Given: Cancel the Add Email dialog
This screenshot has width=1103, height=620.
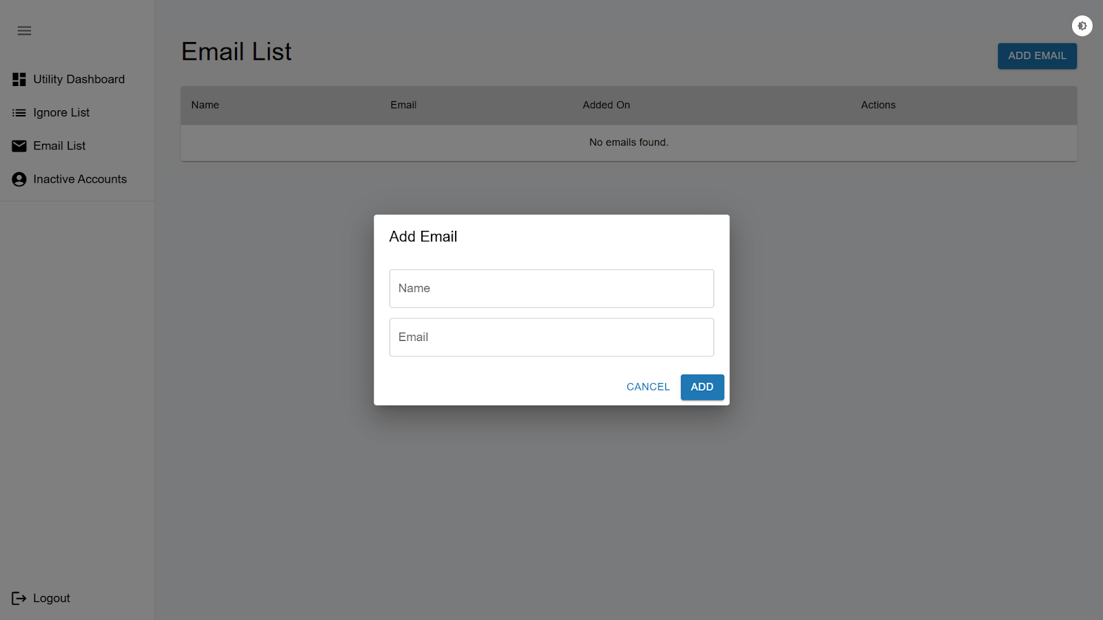Looking at the screenshot, I should 648,387.
